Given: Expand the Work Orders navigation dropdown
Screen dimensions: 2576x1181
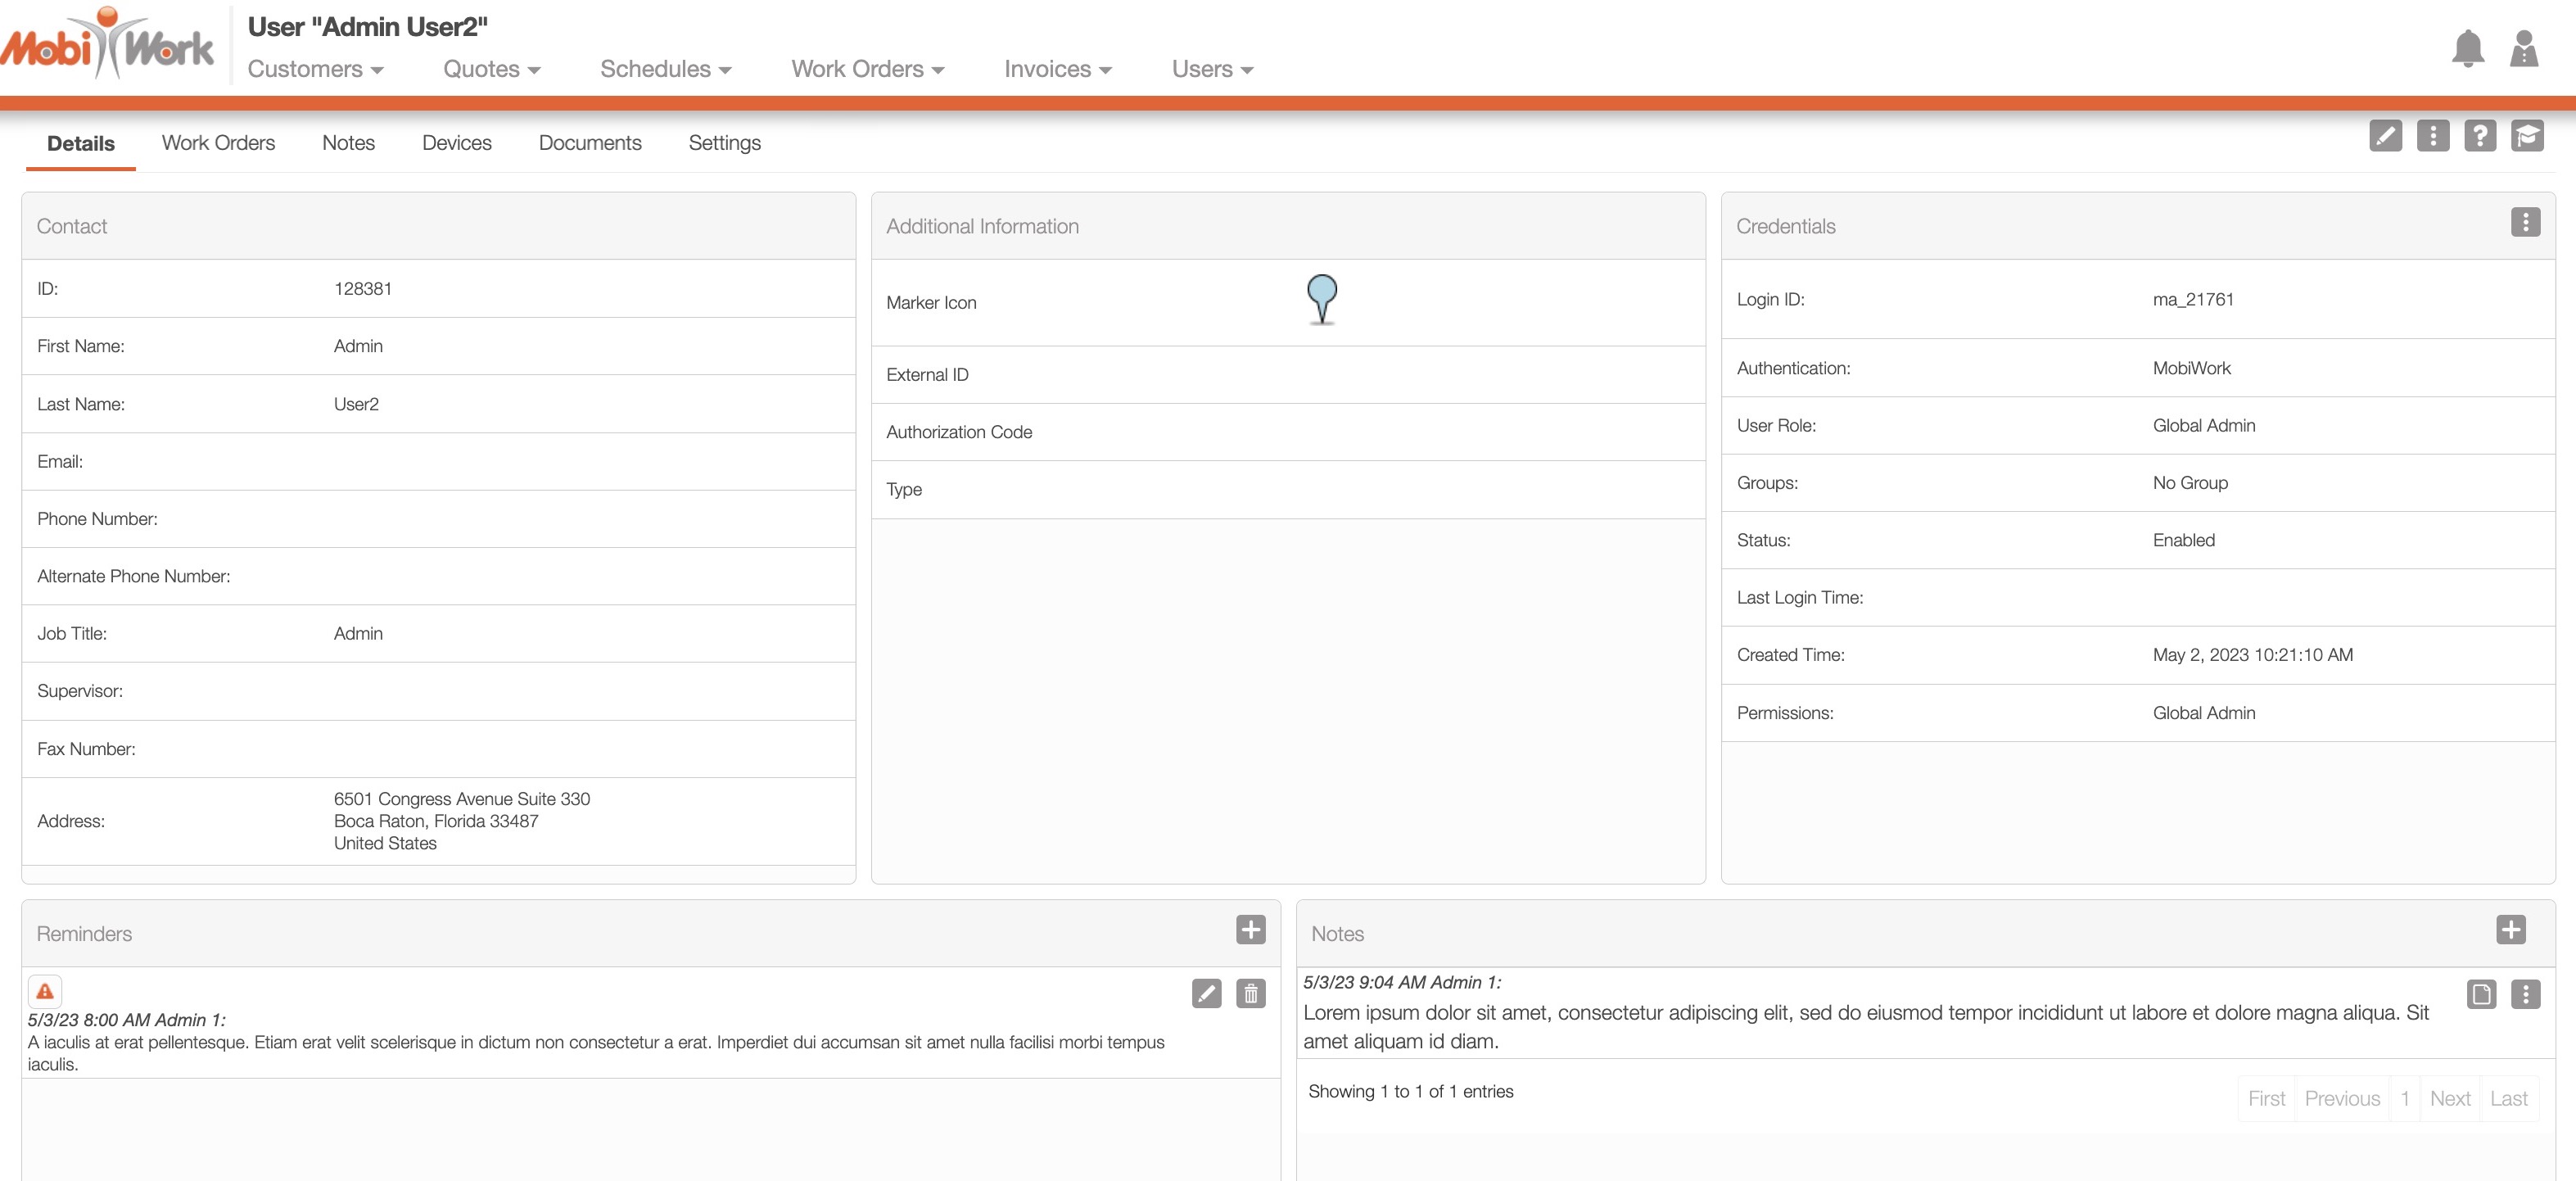Looking at the screenshot, I should coord(867,69).
